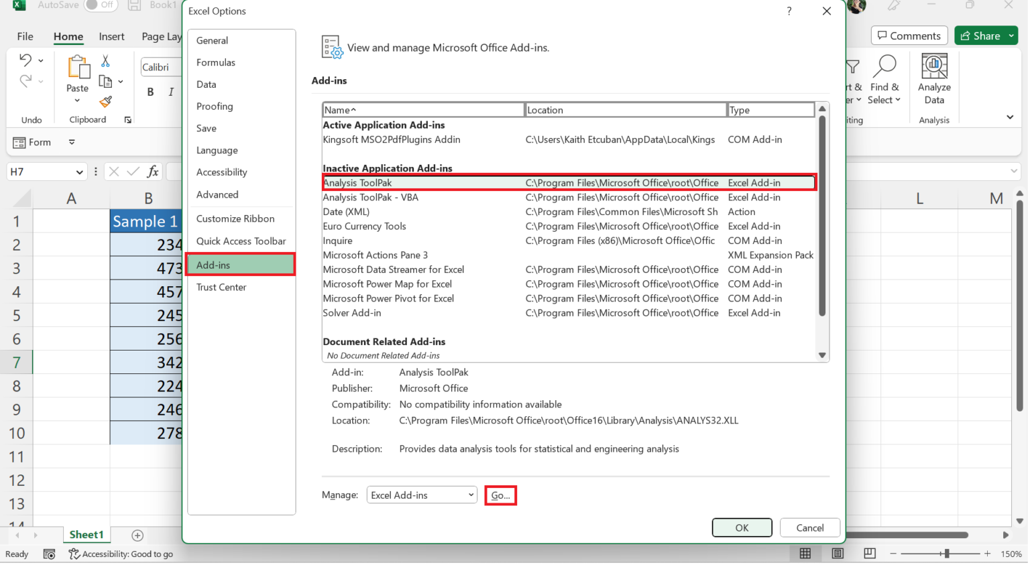Select the Paste icon on the ribbon
This screenshot has width=1030, height=565.
click(78, 67)
